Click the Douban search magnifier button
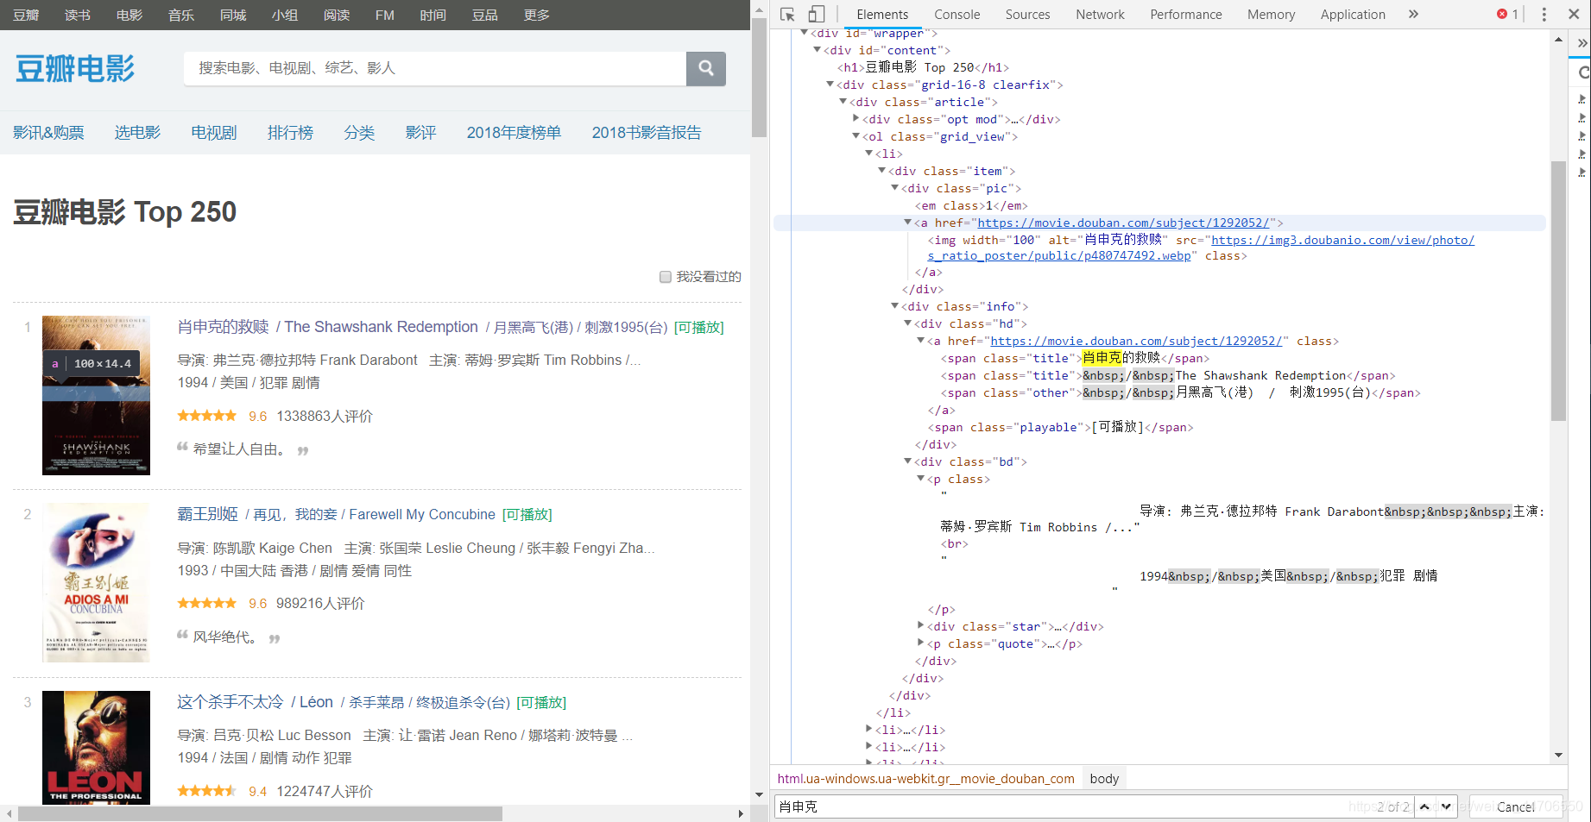 tap(706, 68)
